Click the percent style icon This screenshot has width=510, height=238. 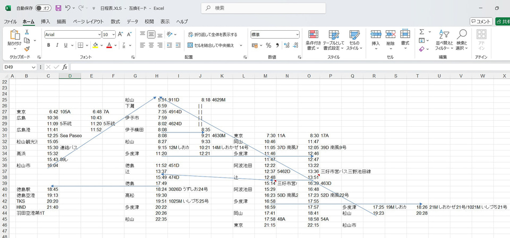pos(269,45)
